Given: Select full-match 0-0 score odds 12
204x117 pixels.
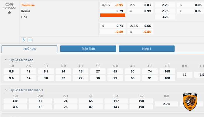Looking at the screenshot, I should click(x=184, y=75).
